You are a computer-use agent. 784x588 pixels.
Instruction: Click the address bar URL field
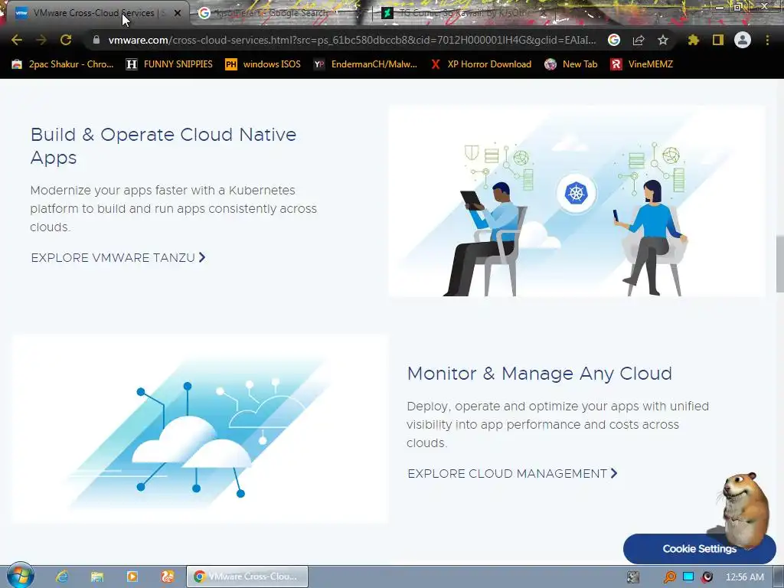[352, 40]
